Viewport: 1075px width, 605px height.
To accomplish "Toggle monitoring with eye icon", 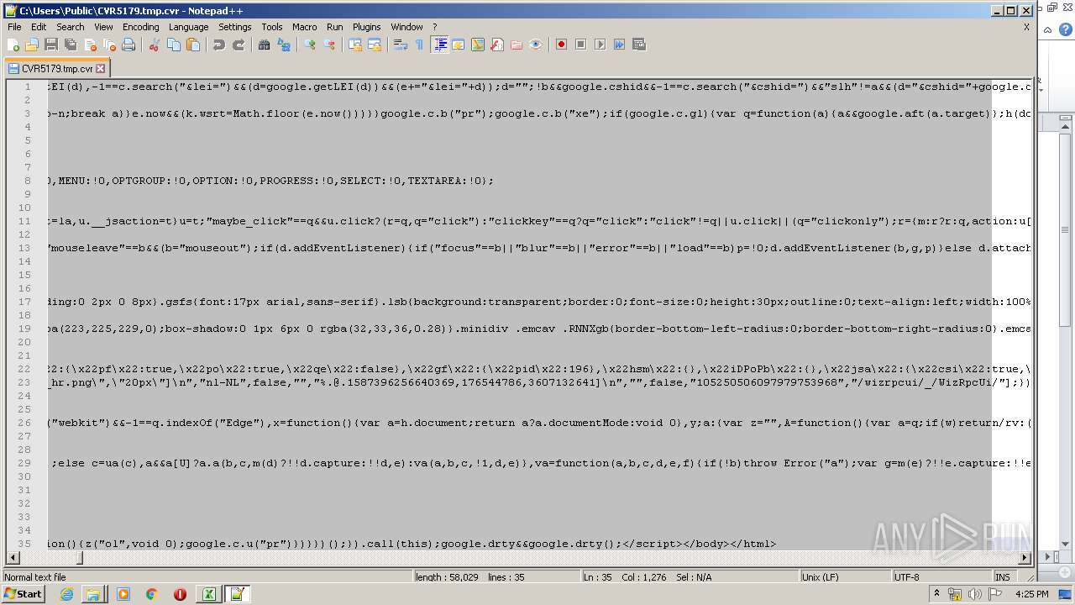I will coord(536,45).
